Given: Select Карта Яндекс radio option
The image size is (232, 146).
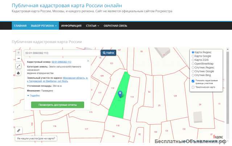Looking at the screenshot, I should pos(193,52).
